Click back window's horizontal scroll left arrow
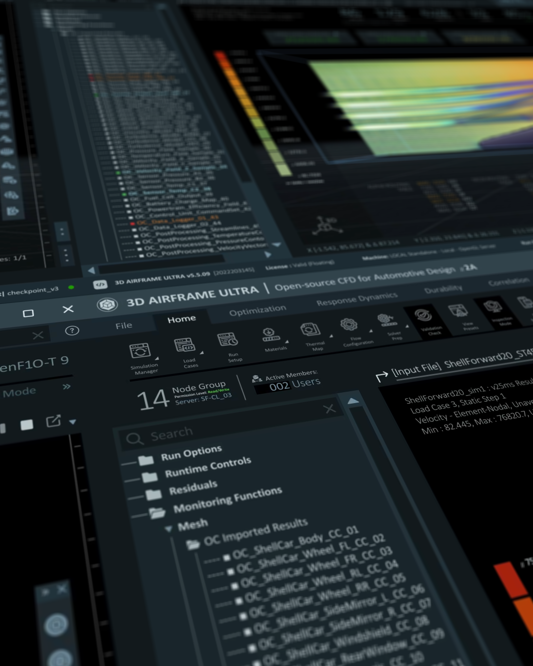 pos(91,270)
